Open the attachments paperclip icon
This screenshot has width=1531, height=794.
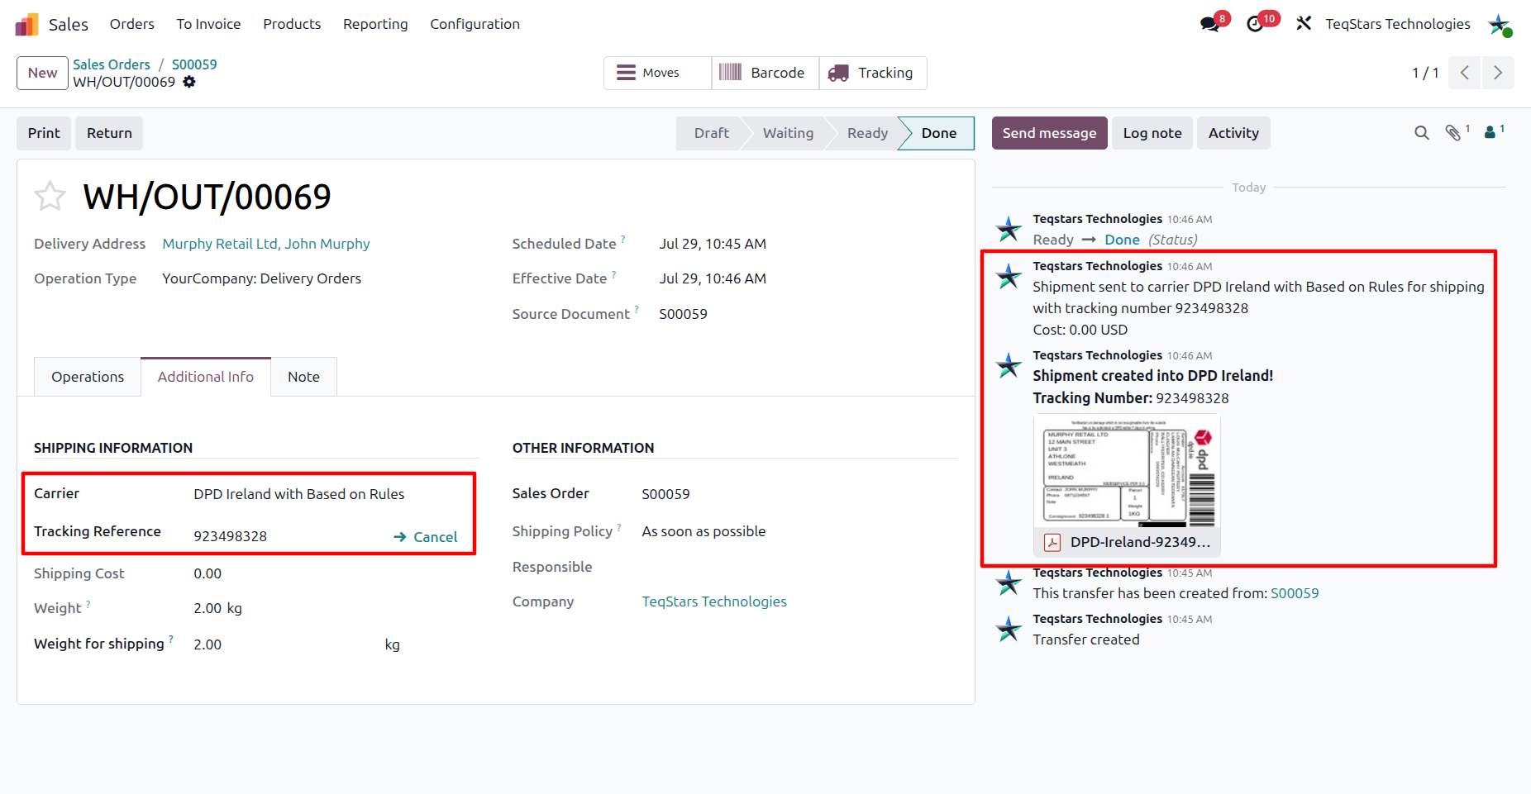(x=1452, y=133)
